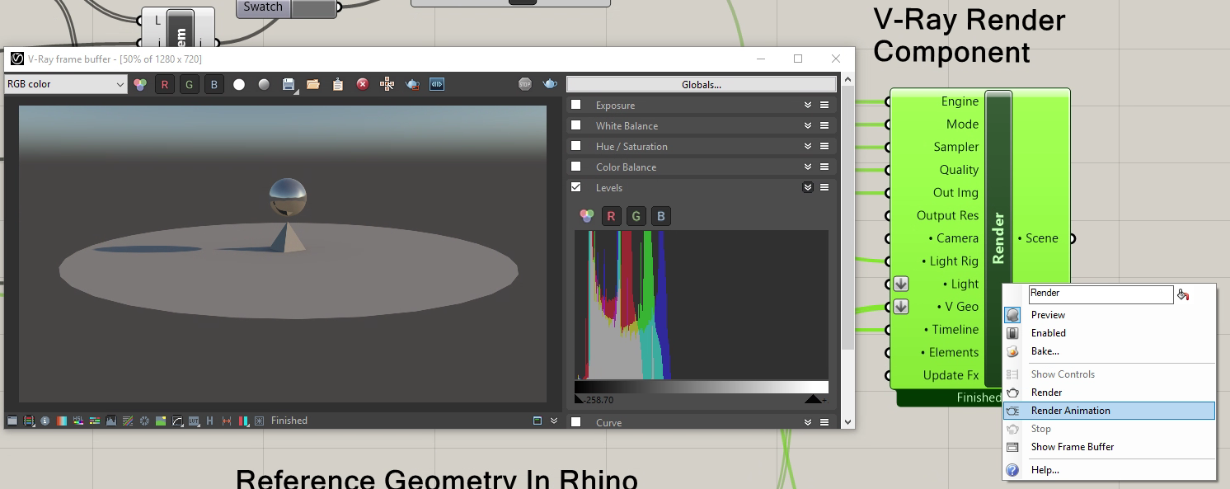Save the rendered image with floppy icon

(x=289, y=84)
